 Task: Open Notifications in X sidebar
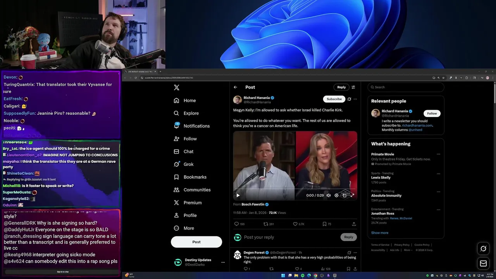point(192,126)
